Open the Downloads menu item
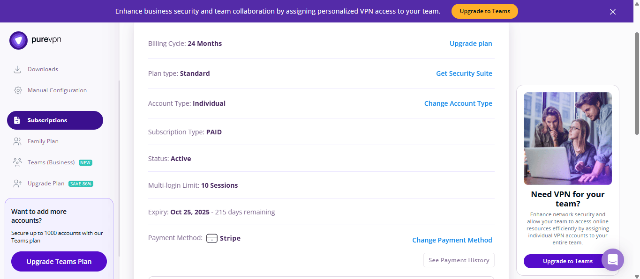 43,69
